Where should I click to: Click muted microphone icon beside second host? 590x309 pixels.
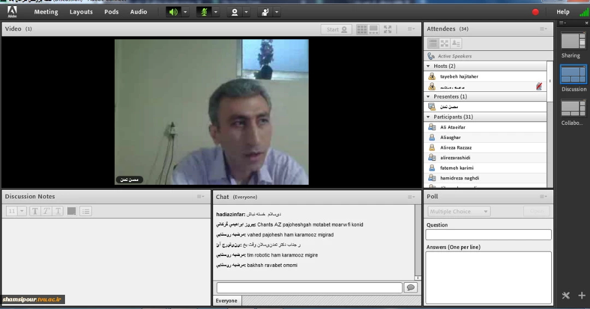tap(539, 86)
